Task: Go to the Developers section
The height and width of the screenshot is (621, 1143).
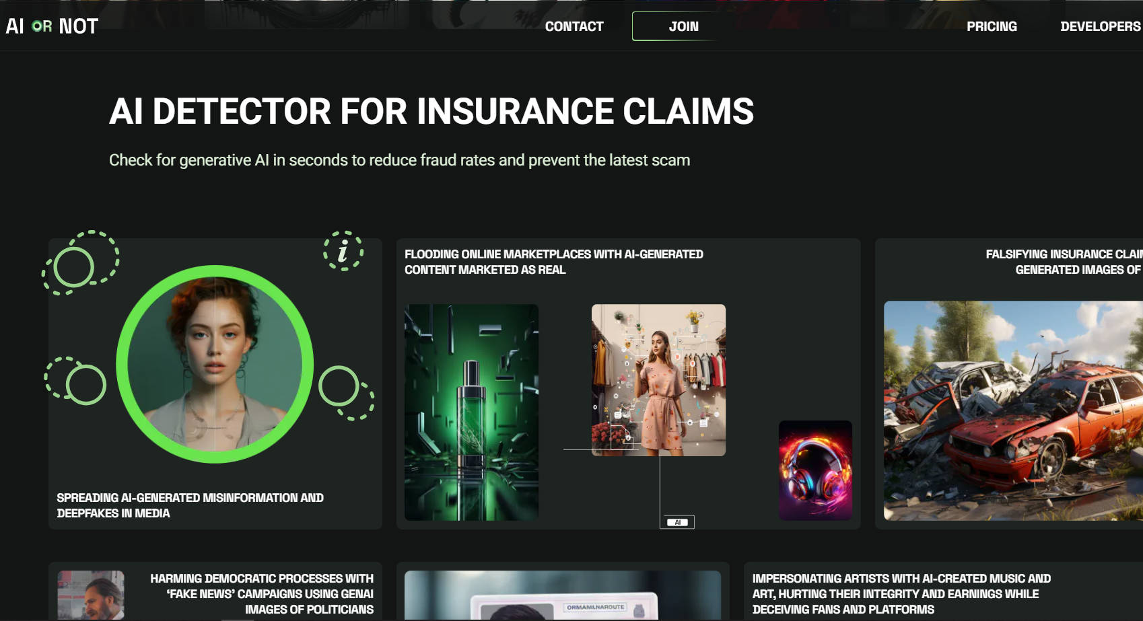Action: click(1101, 26)
